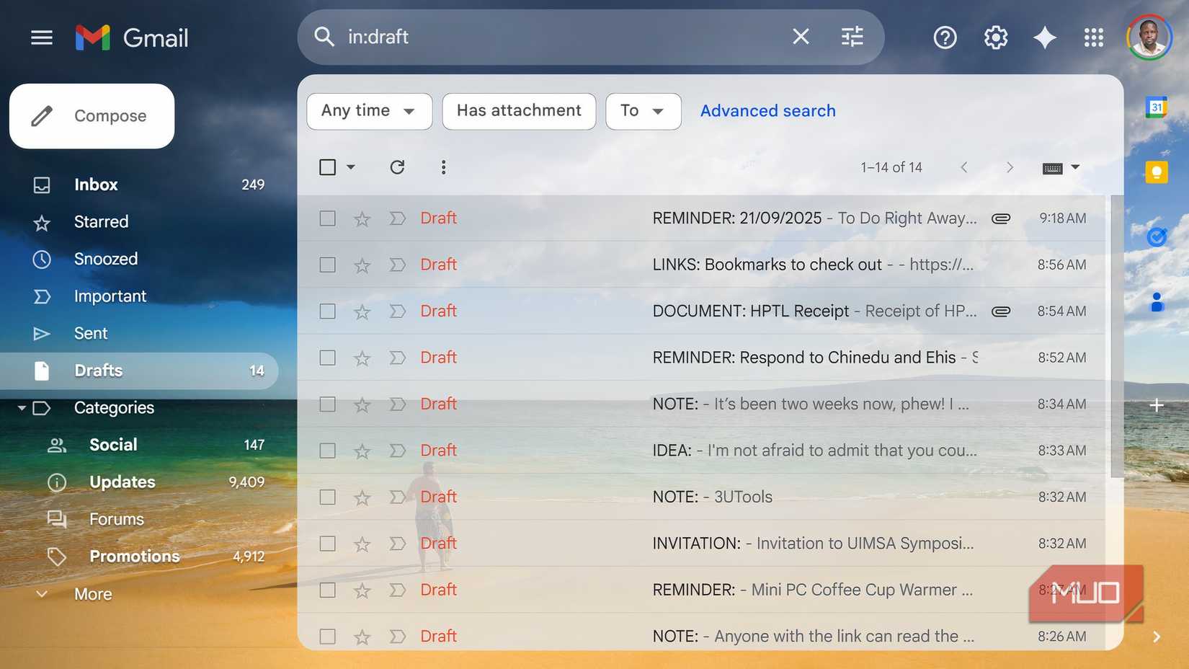Refresh the draft list
The height and width of the screenshot is (669, 1189).
click(x=397, y=167)
